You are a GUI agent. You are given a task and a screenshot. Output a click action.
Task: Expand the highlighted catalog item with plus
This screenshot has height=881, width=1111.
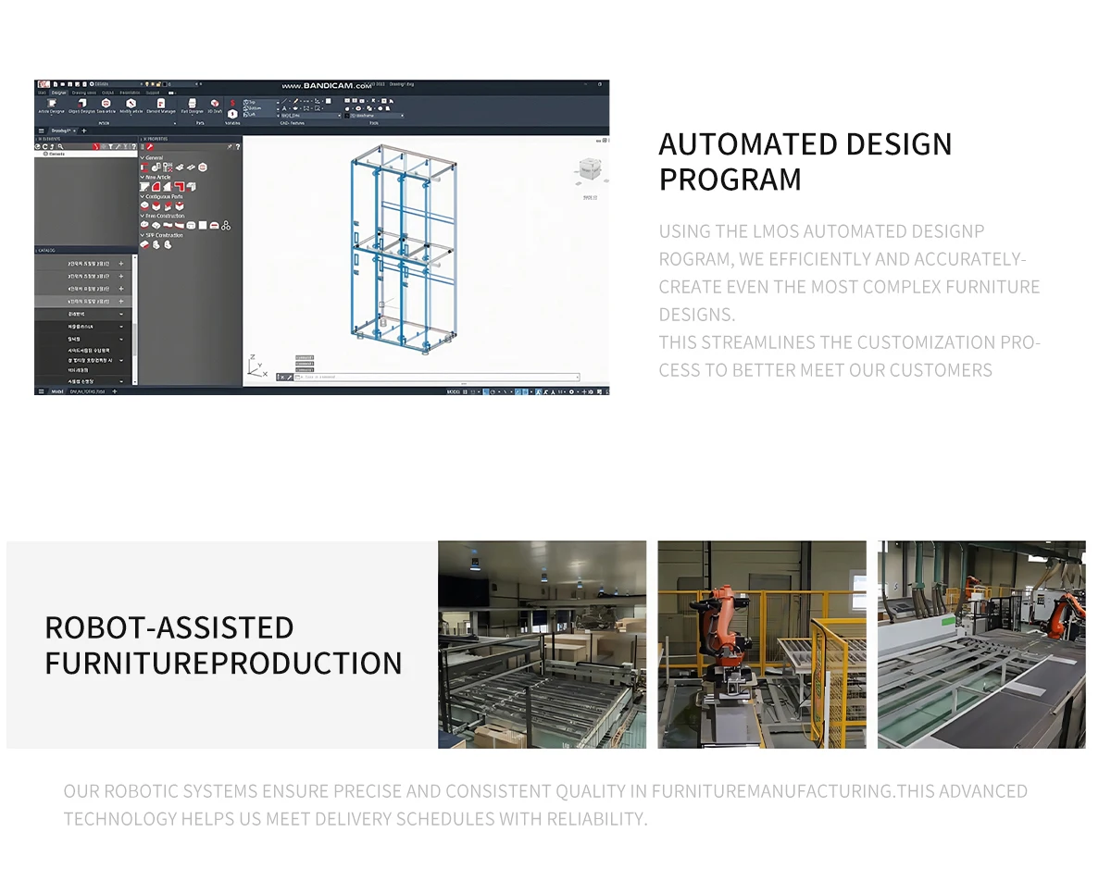point(120,302)
